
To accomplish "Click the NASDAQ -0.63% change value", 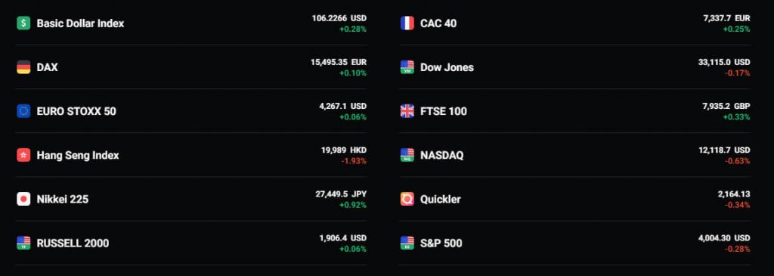I will coord(738,161).
